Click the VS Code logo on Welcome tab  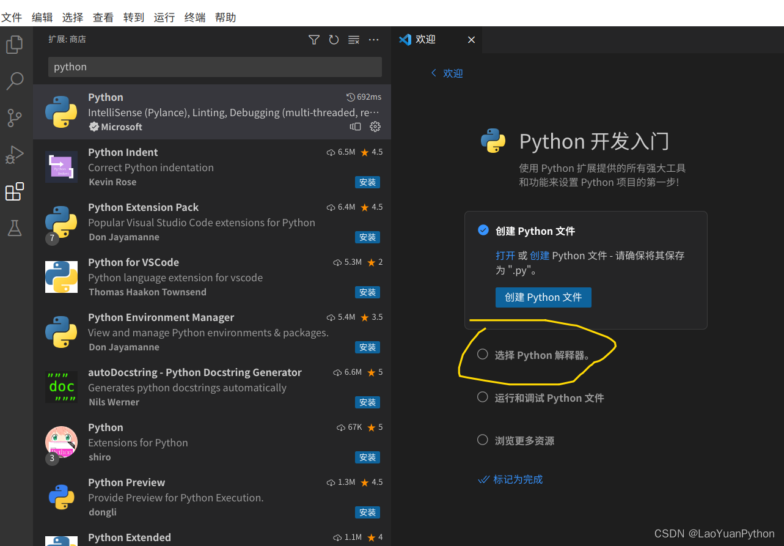coord(405,40)
